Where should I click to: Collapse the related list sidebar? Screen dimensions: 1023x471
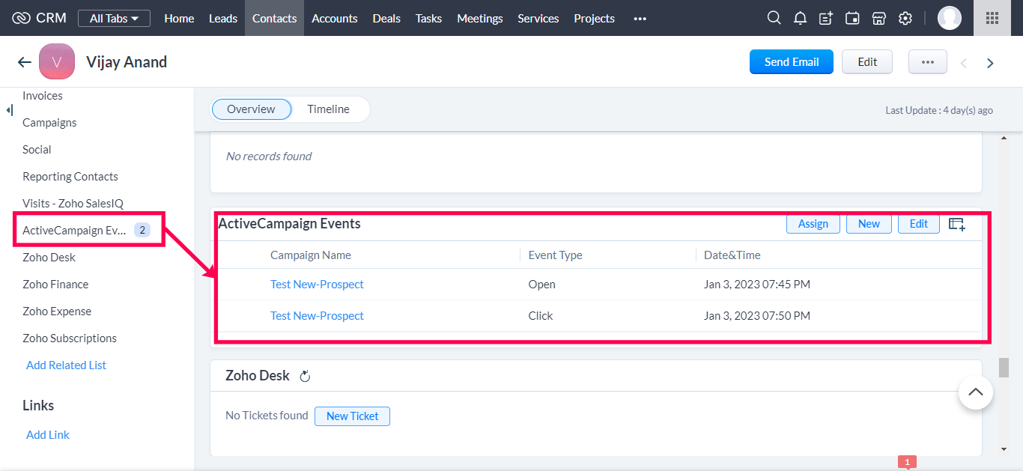9,110
